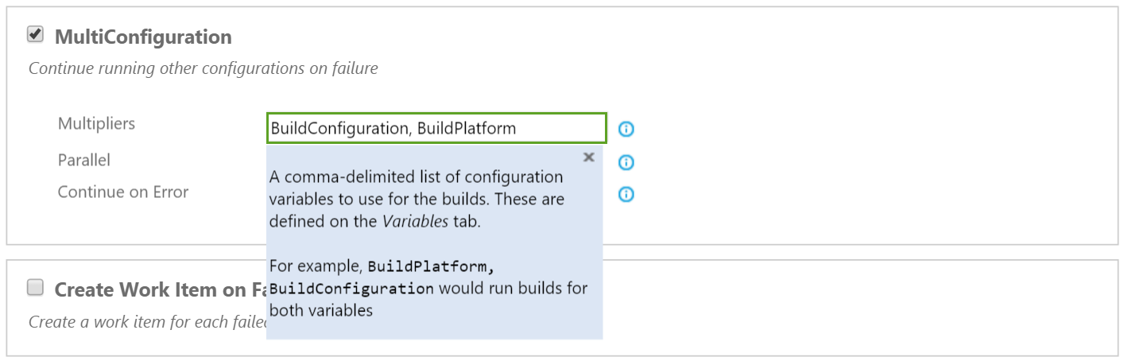Click the BuildConfiguration code example in tooltip
The image size is (1124, 361).
[351, 288]
